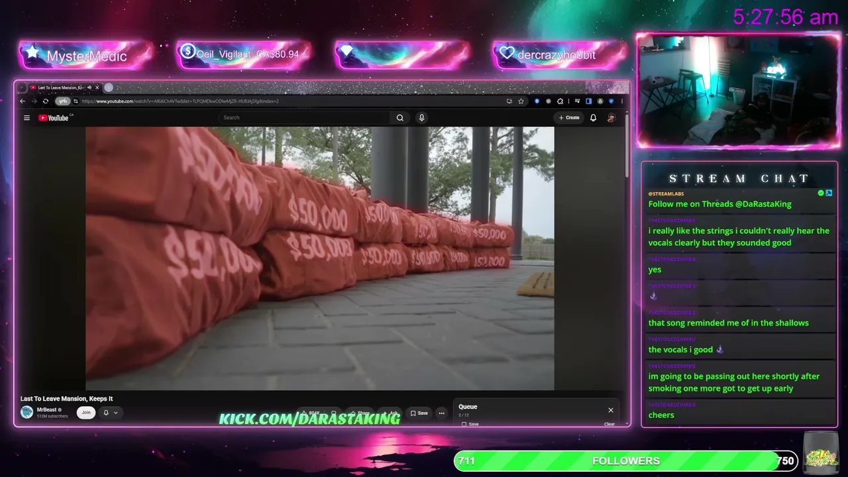
Task: Click the tip jar icon at bottom right
Action: pos(821,452)
